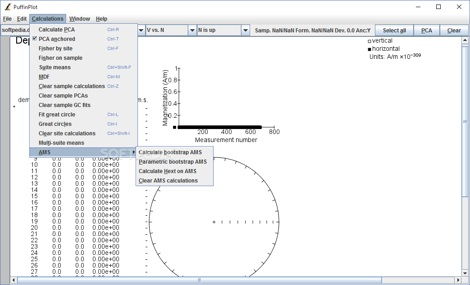Click row 15 in data table
This screenshot has width=470, height=285.
pos(75,196)
